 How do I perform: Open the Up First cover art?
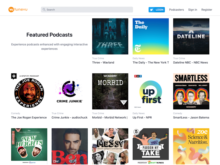pyautogui.click(x=151, y=91)
